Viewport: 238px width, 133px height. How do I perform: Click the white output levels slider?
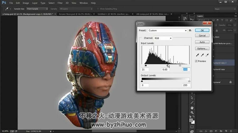coord(189,81)
